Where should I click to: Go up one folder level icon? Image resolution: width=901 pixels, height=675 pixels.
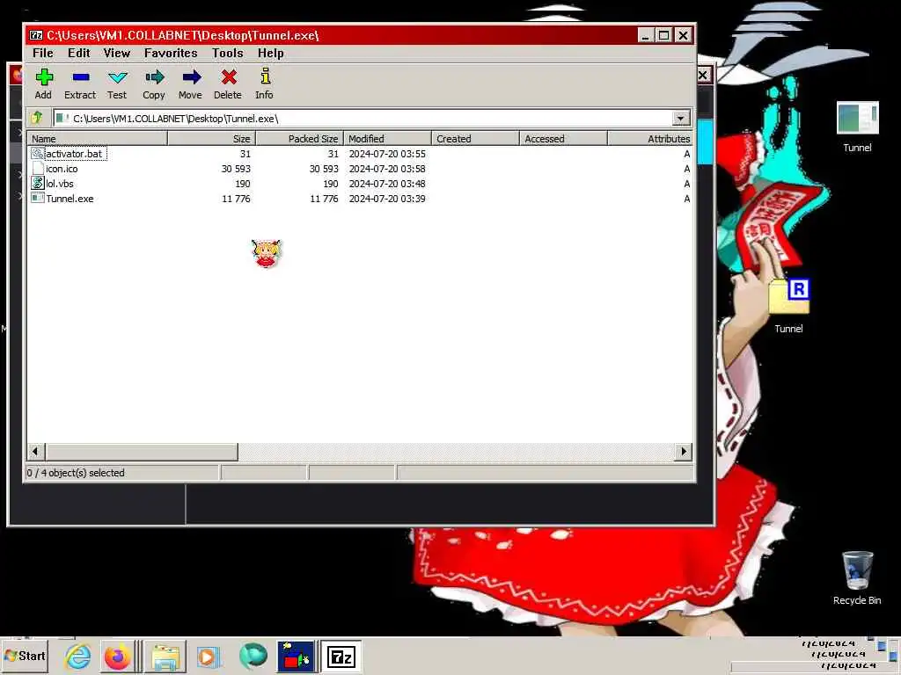(x=37, y=118)
